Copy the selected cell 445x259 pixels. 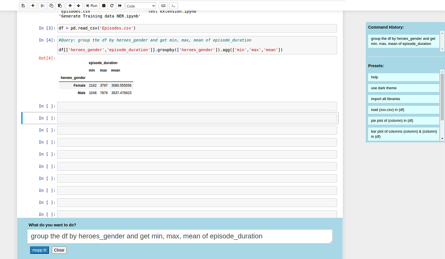[51, 6]
